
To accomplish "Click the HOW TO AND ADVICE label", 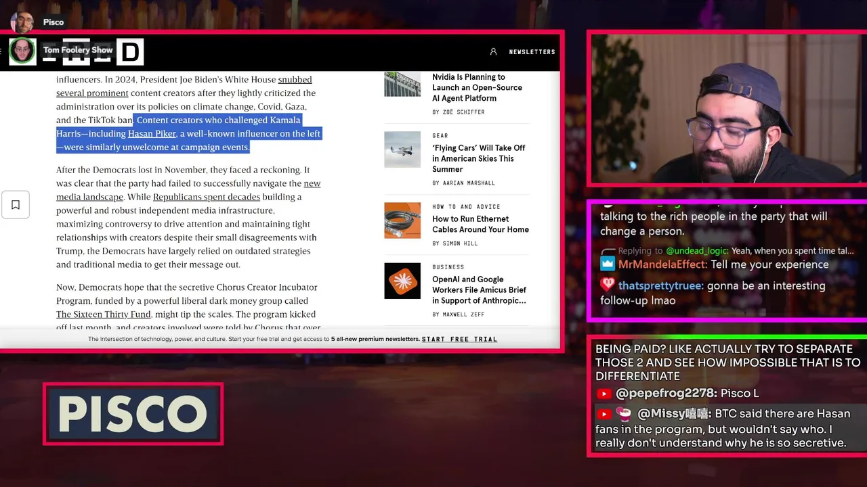I will click(466, 206).
